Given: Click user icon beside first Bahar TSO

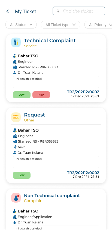Looking at the screenshot, I should tap(14, 56).
